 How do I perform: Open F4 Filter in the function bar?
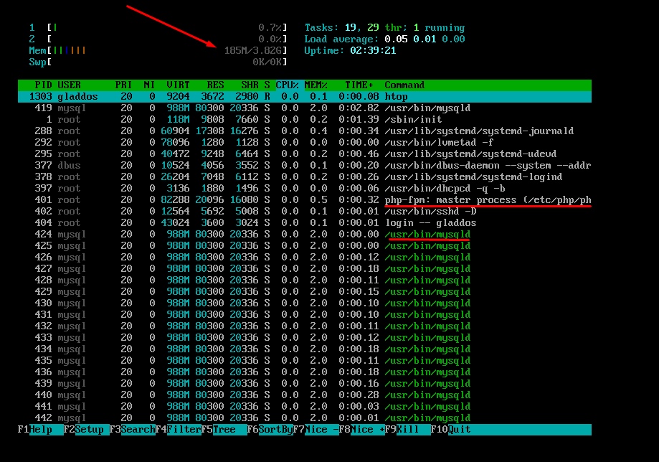(x=178, y=430)
